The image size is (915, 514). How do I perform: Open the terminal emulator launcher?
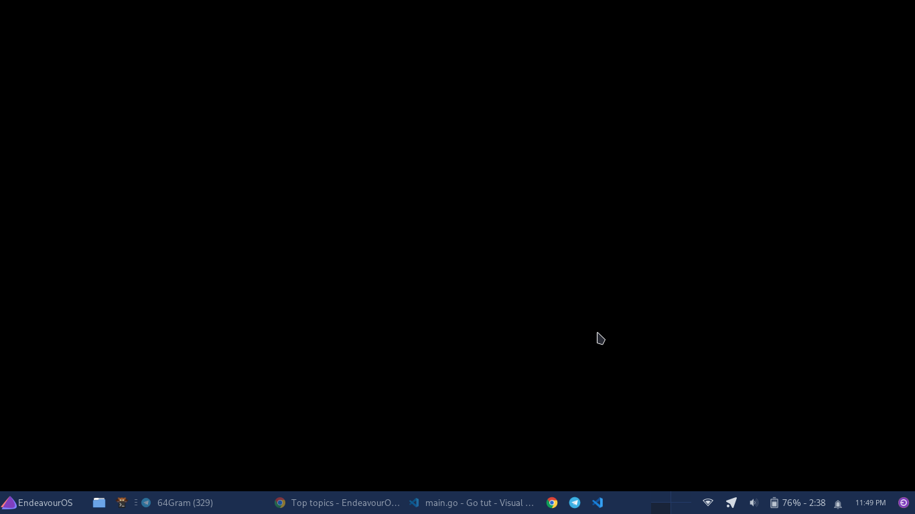click(122, 503)
